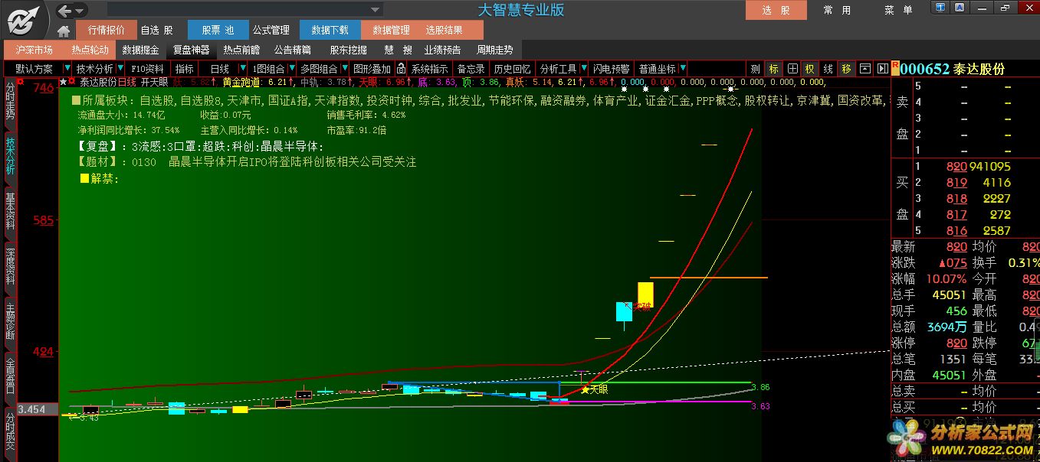
Task: Open the 公式管理 tab
Action: 271,30
